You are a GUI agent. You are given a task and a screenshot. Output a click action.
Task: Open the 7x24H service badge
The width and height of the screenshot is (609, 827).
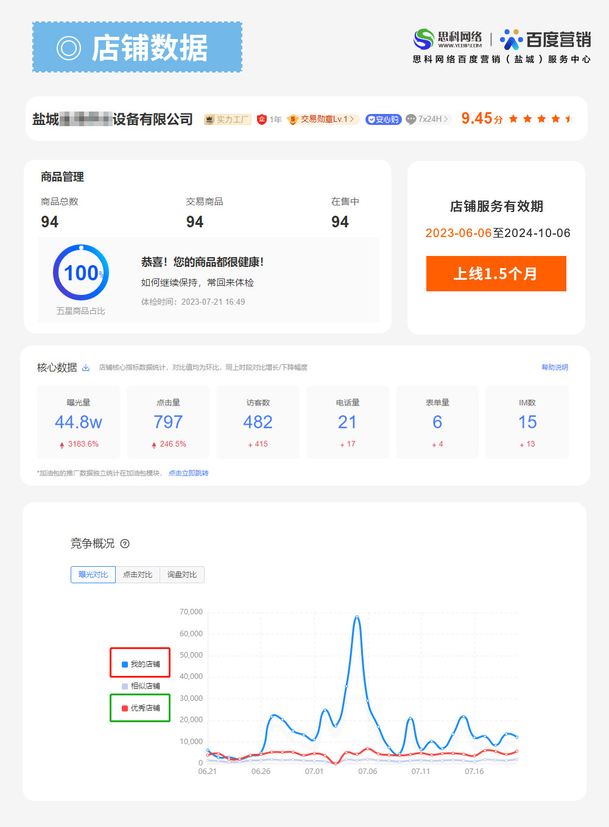pos(428,119)
